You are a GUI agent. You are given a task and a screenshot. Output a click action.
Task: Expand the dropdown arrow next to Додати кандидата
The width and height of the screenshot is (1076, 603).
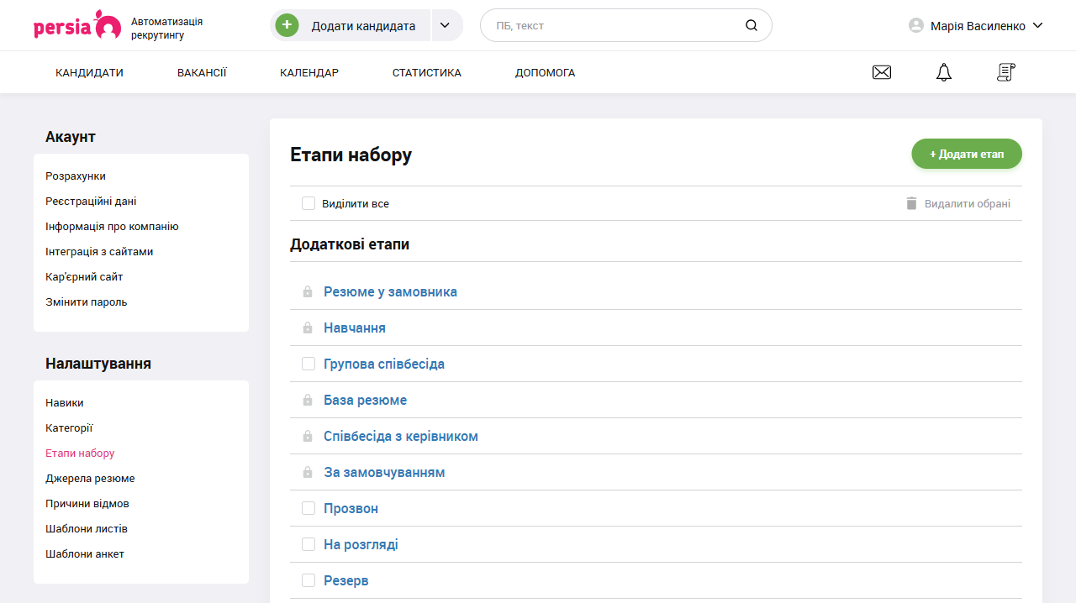click(x=446, y=25)
